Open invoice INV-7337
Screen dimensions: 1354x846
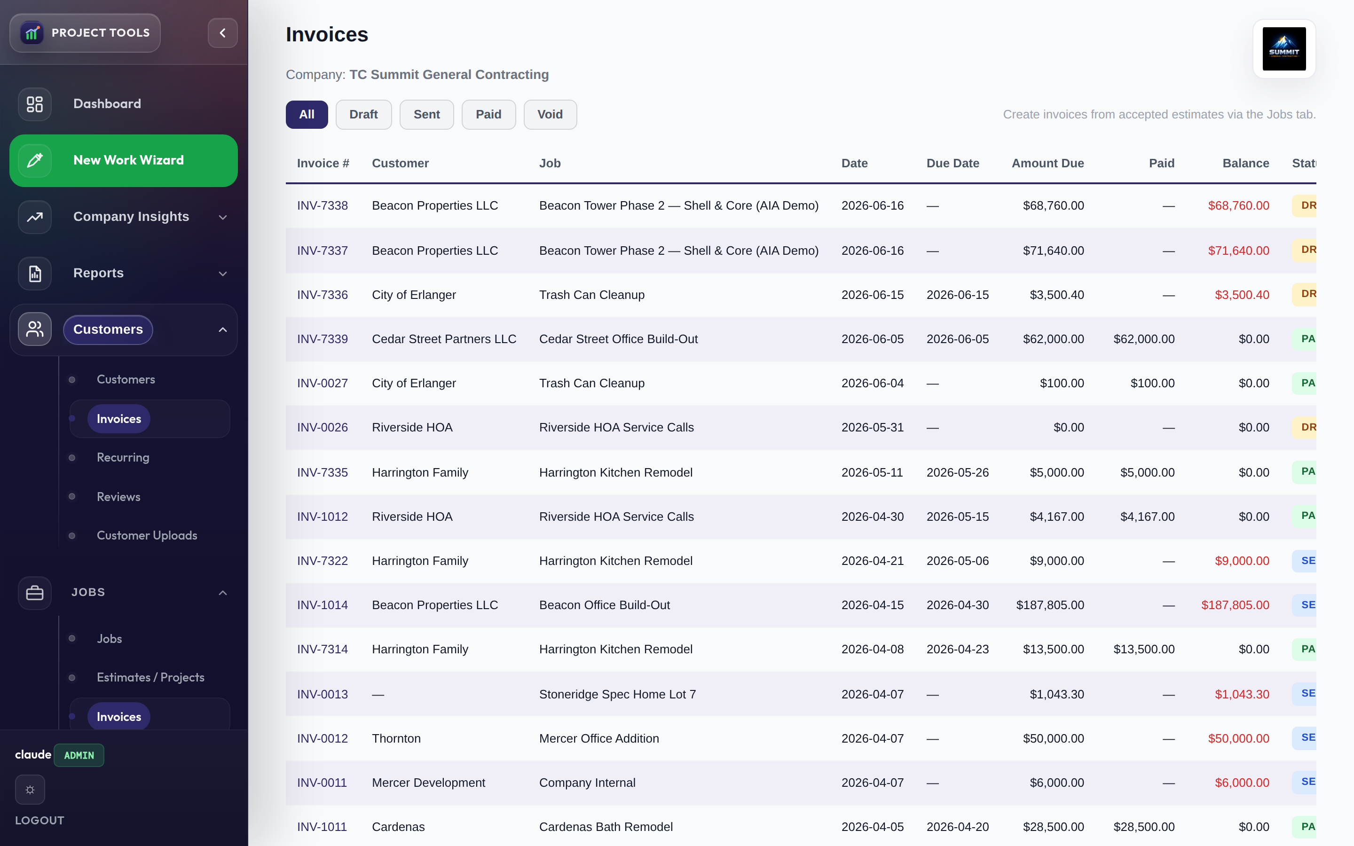pos(322,251)
